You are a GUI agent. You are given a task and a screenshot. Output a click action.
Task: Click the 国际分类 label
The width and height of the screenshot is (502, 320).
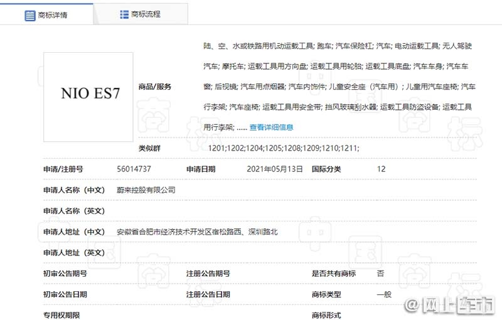point(326,169)
